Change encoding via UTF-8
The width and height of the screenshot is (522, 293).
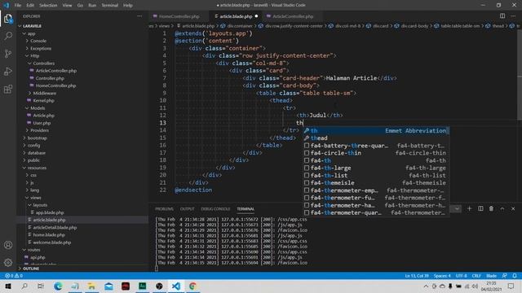pyautogui.click(x=461, y=276)
